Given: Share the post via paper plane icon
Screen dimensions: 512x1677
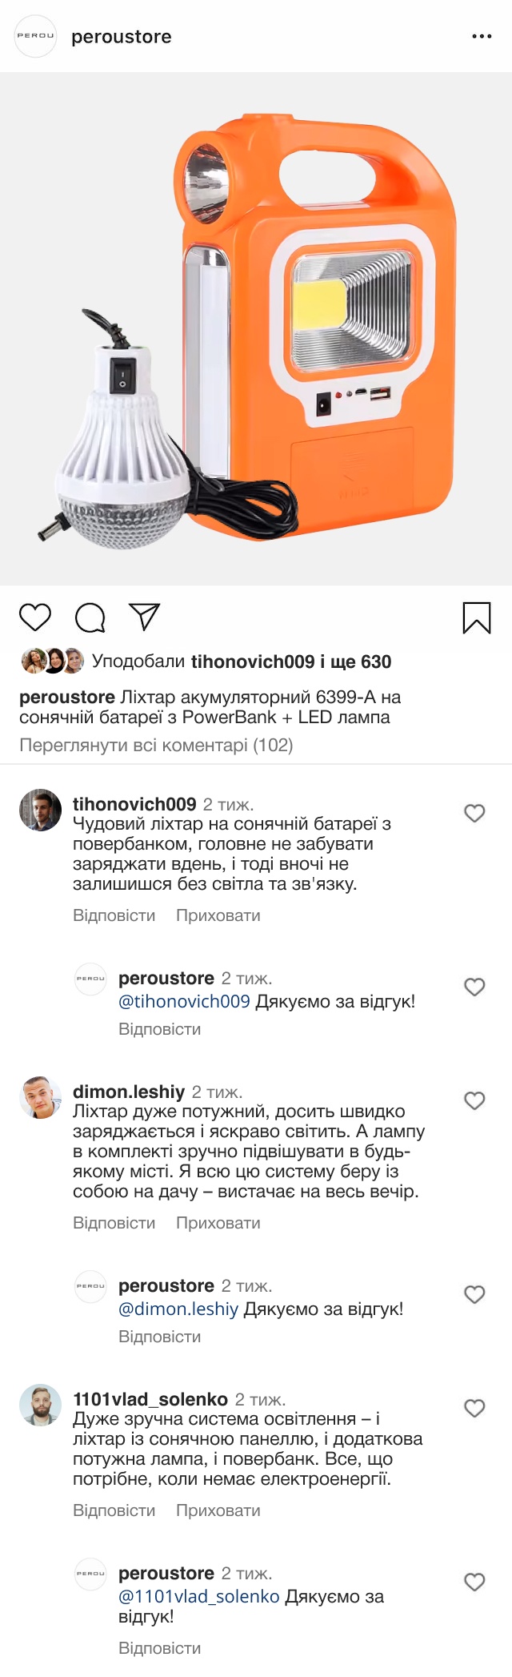Looking at the screenshot, I should (145, 617).
